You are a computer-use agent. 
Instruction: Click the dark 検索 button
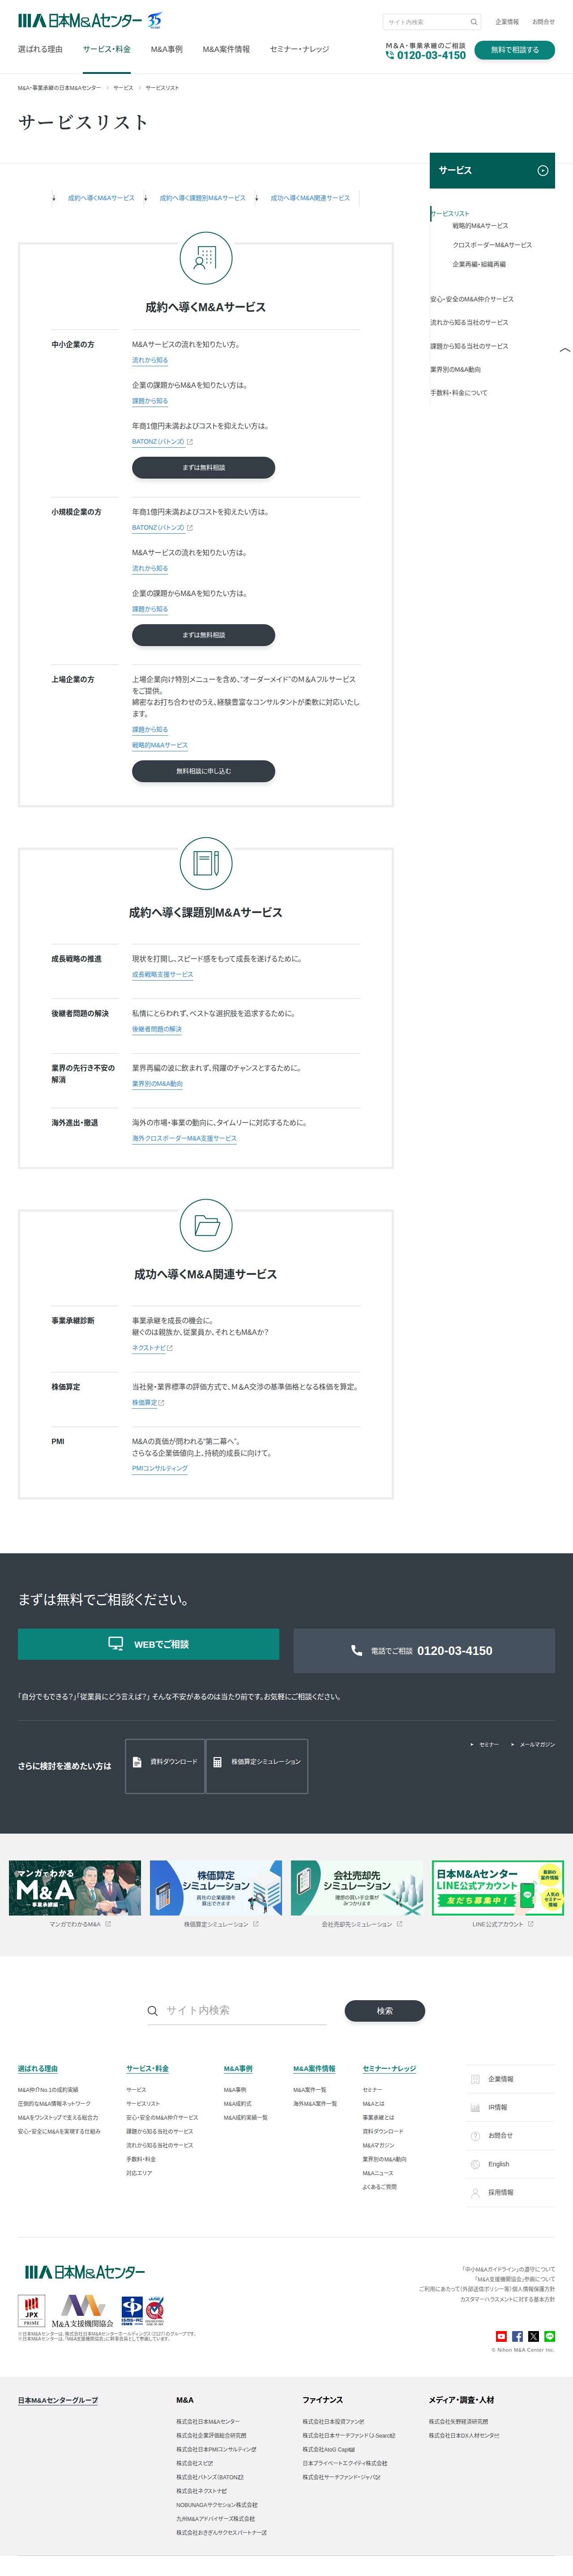385,2011
